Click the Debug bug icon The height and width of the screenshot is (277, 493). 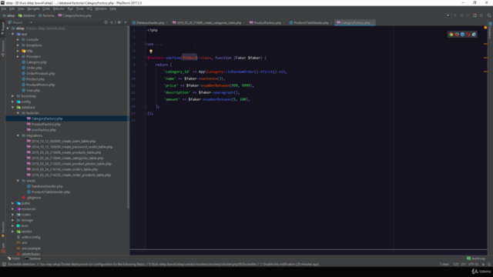(x=461, y=15)
